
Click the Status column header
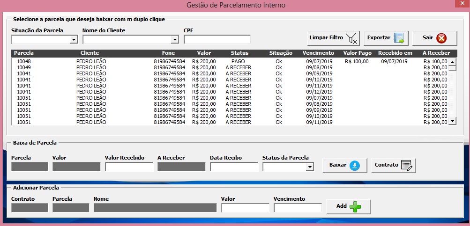[239, 53]
